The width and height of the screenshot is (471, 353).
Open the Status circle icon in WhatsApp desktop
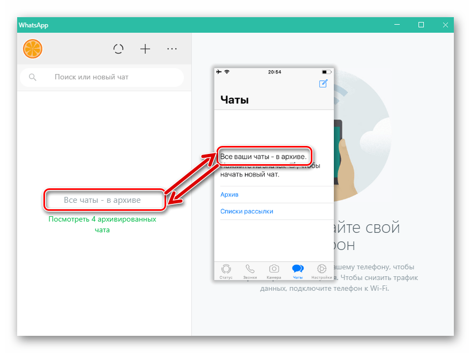point(118,49)
